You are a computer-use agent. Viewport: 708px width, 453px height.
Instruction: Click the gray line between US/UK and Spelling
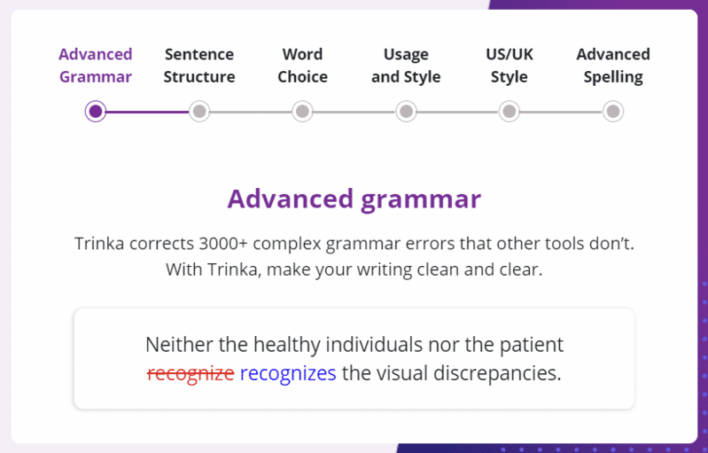(561, 112)
